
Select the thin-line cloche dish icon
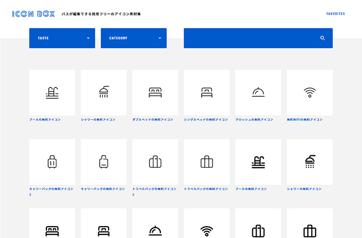point(258,93)
